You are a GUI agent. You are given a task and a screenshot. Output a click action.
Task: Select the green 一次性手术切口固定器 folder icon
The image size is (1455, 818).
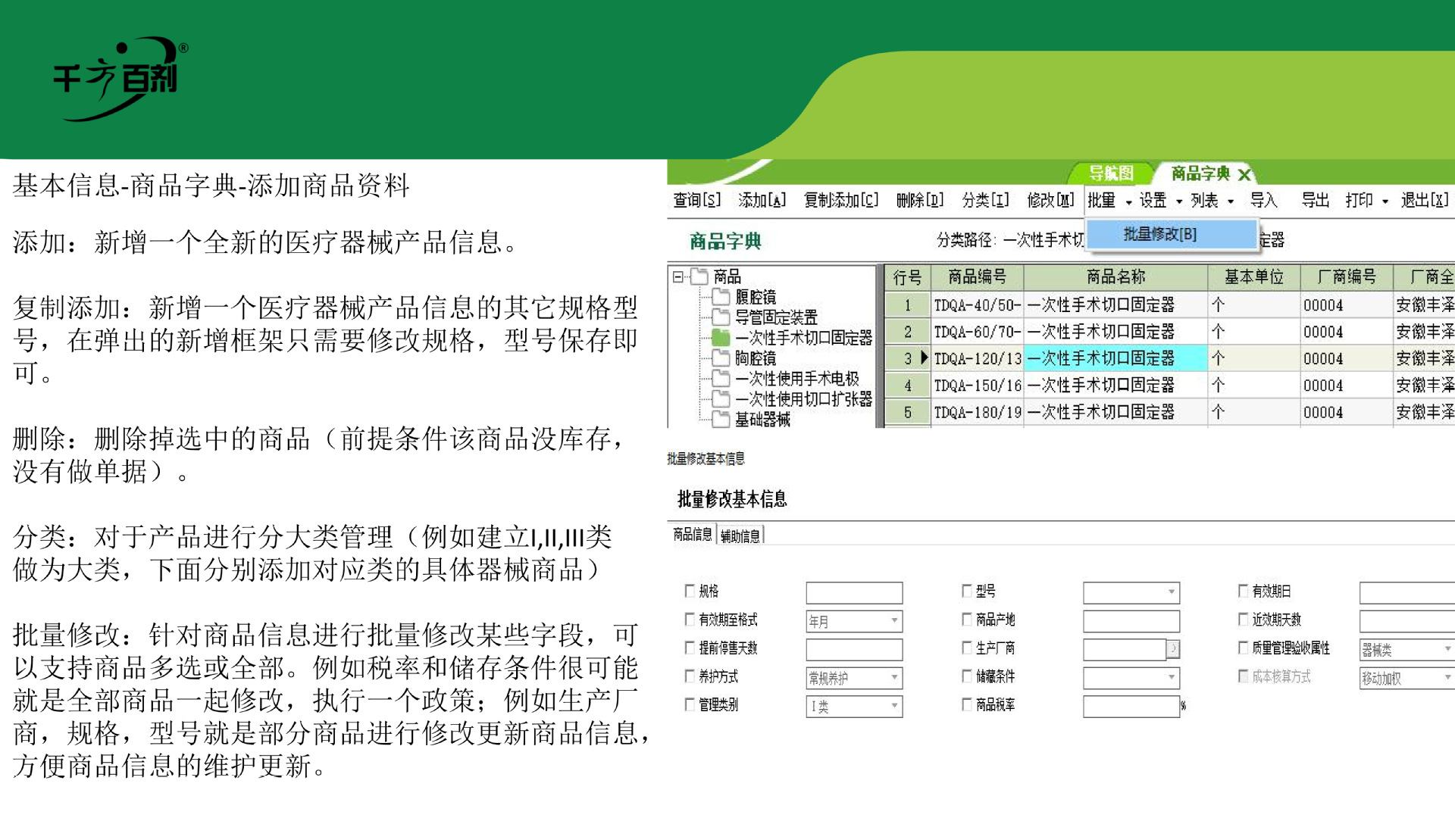coord(721,337)
